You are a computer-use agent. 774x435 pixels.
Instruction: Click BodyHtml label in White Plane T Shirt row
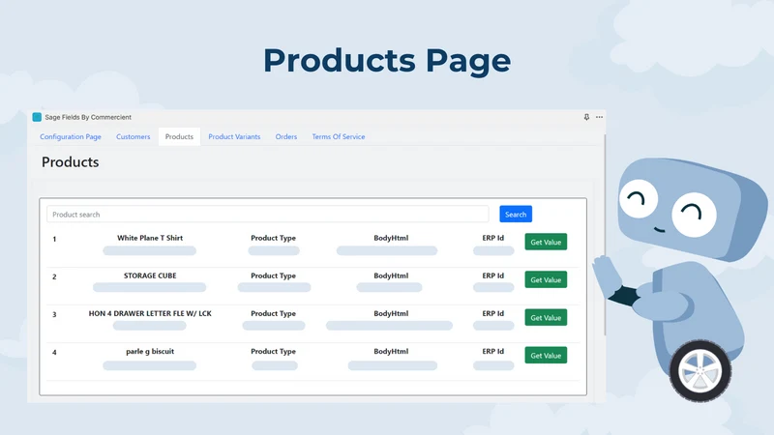pyautogui.click(x=391, y=238)
